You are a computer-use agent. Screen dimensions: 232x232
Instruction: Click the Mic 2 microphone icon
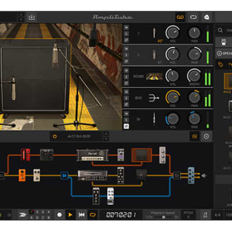(x=154, y=55)
